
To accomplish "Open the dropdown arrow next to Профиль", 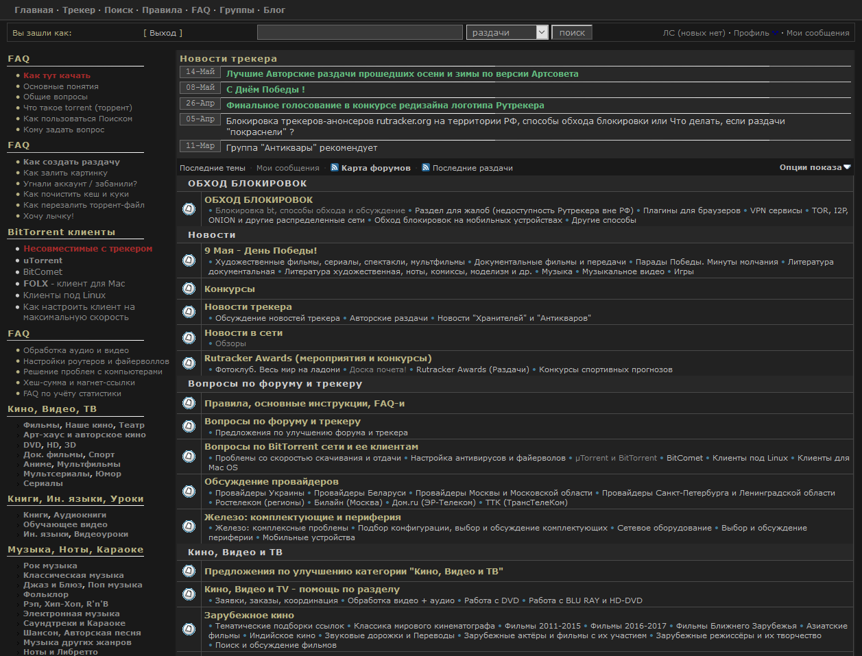I will pos(776,33).
